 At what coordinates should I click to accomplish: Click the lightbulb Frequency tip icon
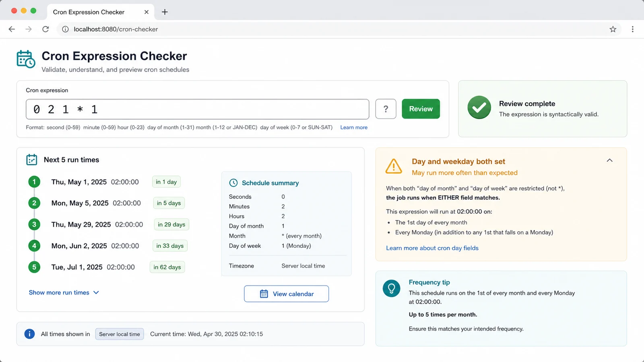pos(391,288)
